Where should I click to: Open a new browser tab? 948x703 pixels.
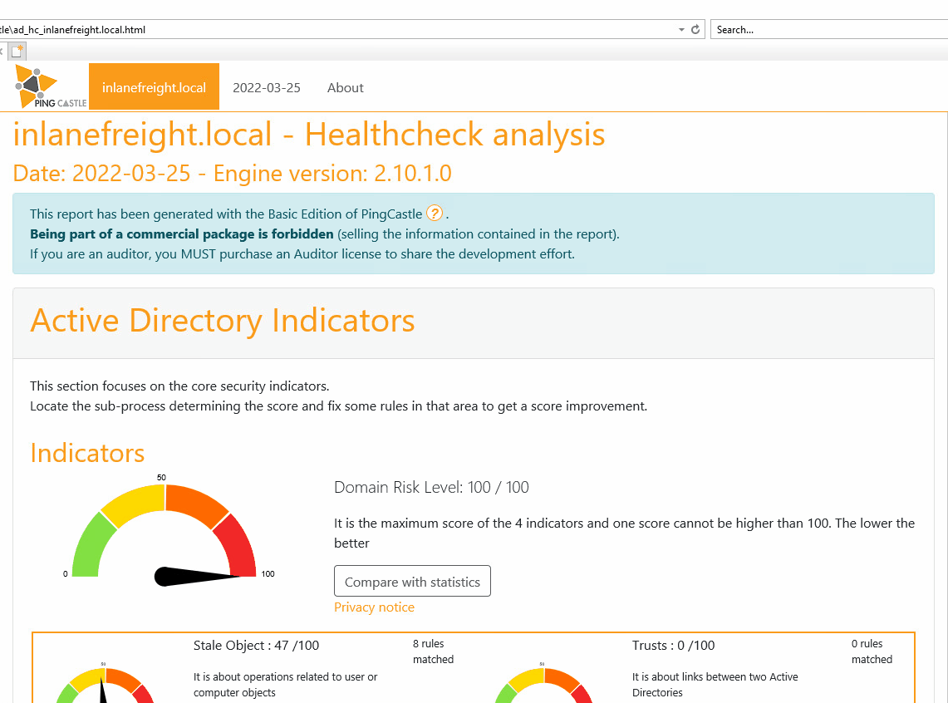click(x=17, y=51)
